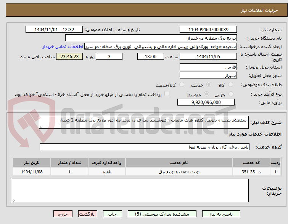This screenshot has height=224, width=288.
Task: Click the ساعت باقی مانده label
Action: [x=37, y=57]
